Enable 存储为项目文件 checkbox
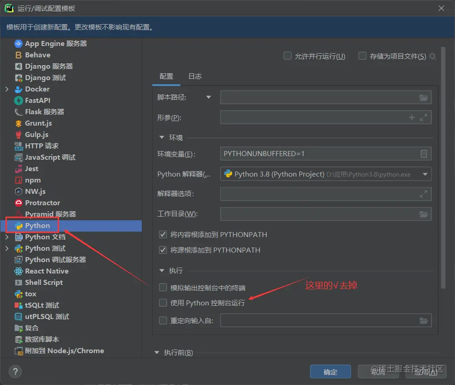Image resolution: width=455 pixels, height=385 pixels. coord(362,56)
